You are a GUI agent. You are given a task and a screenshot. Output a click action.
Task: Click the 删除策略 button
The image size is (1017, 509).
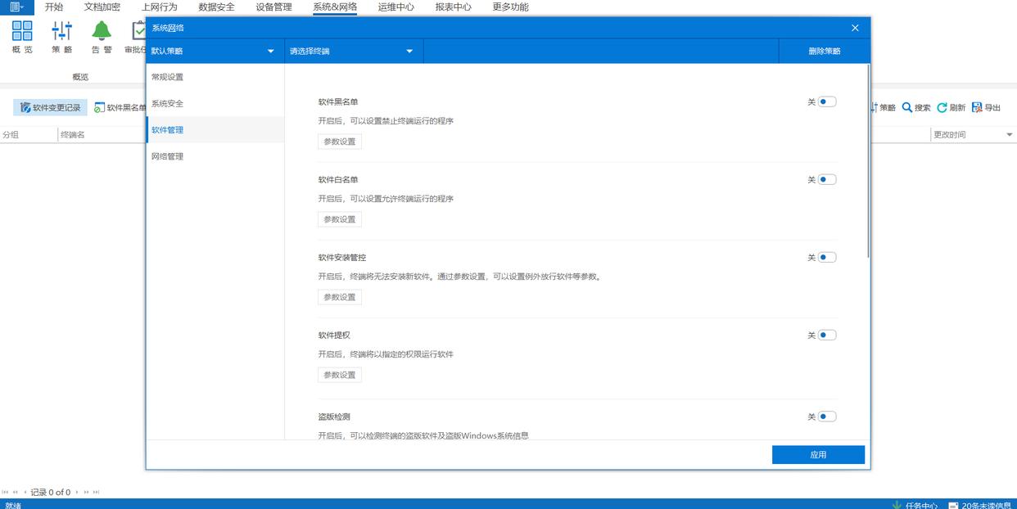coord(824,52)
